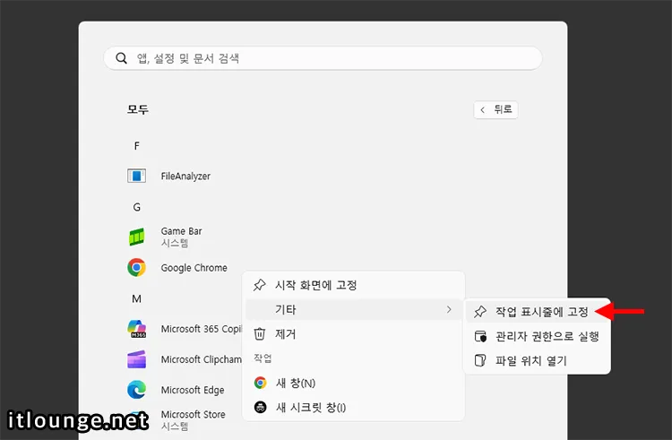Viewport: 672px width, 440px height.
Task: Go back with the 뒤로 button
Action: tap(495, 109)
